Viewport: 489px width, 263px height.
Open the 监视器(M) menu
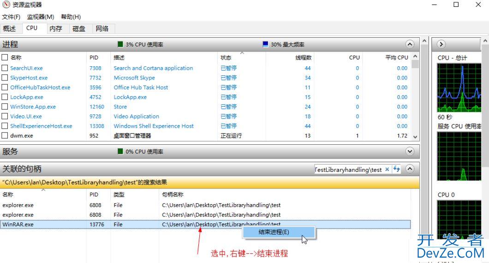pyautogui.click(x=41, y=17)
